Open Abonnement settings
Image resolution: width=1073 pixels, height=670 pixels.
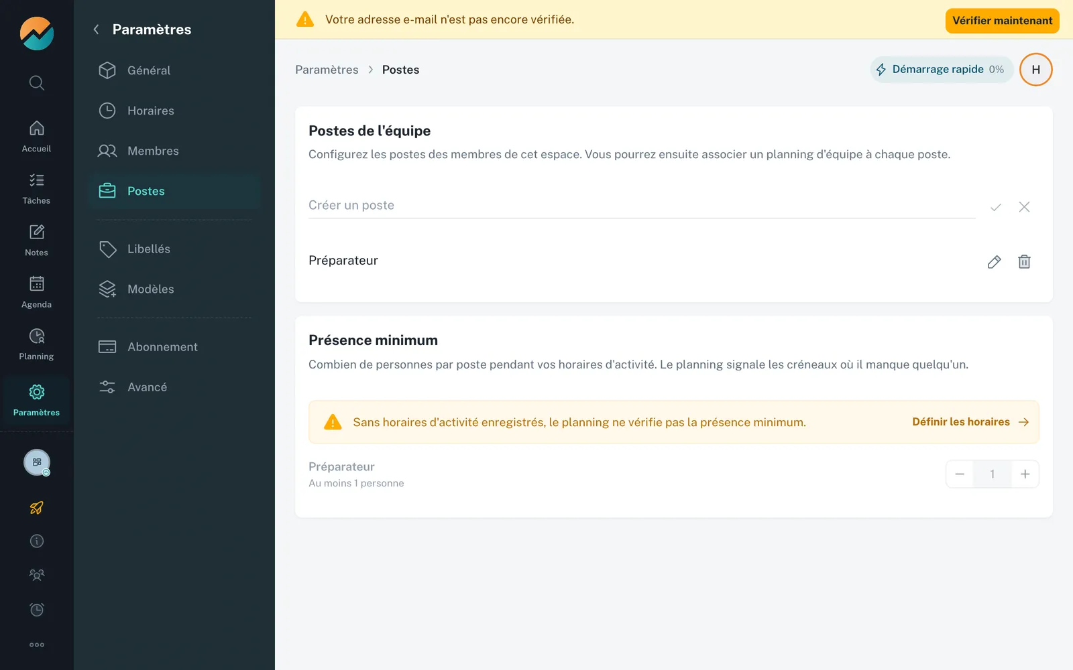pyautogui.click(x=174, y=346)
